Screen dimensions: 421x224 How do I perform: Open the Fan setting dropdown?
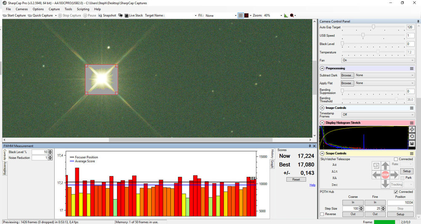[378, 60]
